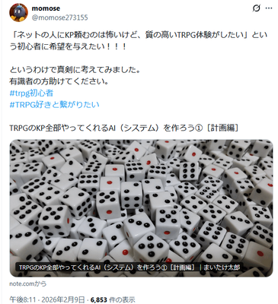Image resolution: width=278 pixels, height=304 pixels.
Task: Click the line 初心者に希望を与えたい！！！
Action: 72,46
